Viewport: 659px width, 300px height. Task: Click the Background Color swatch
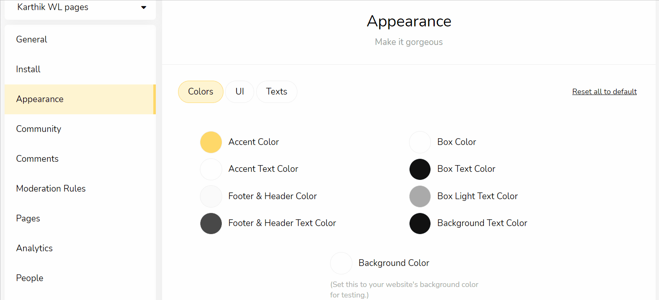pyautogui.click(x=341, y=263)
